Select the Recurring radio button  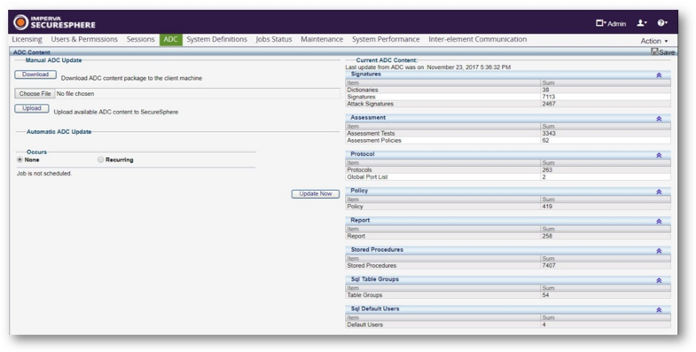(x=101, y=160)
